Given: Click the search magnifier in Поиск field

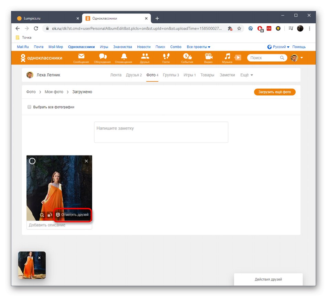Looking at the screenshot, I should [x=282, y=58].
